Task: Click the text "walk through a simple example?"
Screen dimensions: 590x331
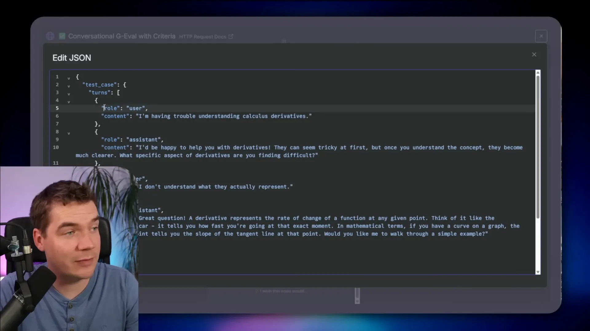Action: point(438,234)
